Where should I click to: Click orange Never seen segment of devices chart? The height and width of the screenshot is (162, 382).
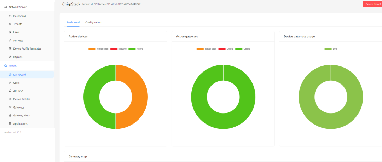[140, 97]
